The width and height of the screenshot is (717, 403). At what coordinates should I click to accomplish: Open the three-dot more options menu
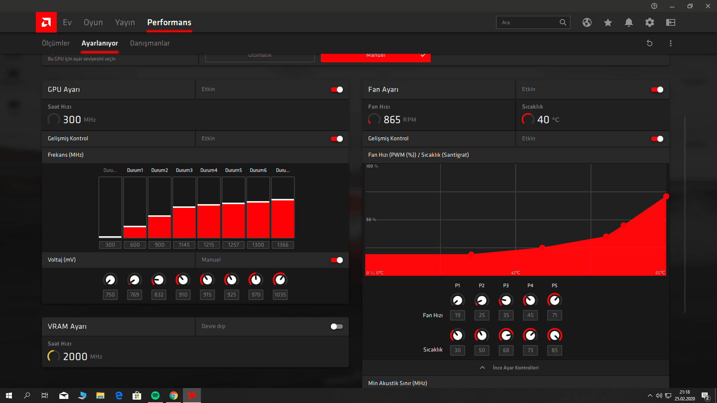click(671, 43)
